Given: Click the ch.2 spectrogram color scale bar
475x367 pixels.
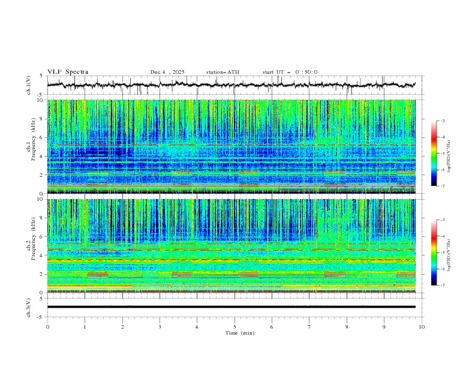Looking at the screenshot, I should 434,252.
